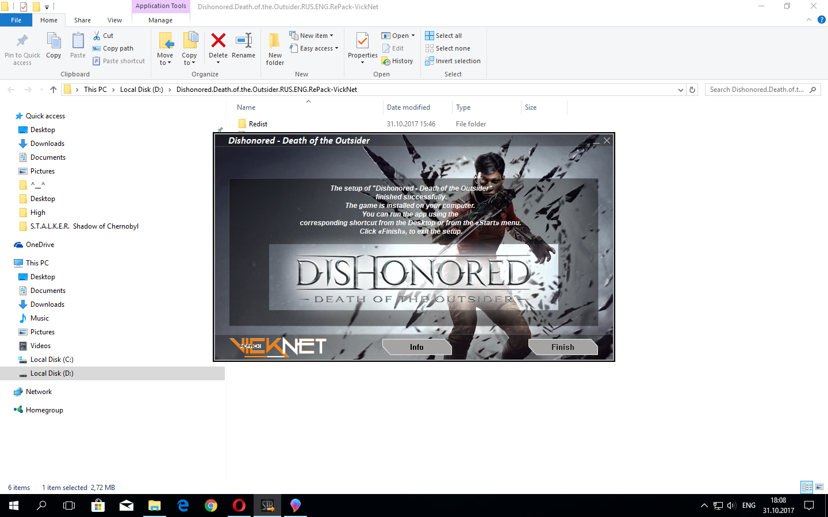Expand the Easy access dropdown
Screen dimensions: 828x517
pyautogui.click(x=314, y=48)
